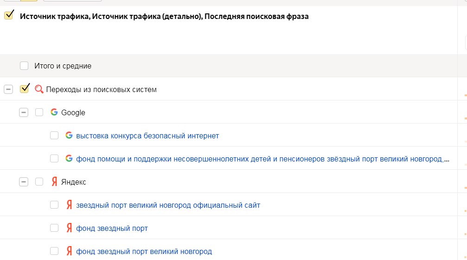The image size is (467, 260).
Task: Open link звездный порт великий новгород официальный сайт
Action: click(x=168, y=205)
